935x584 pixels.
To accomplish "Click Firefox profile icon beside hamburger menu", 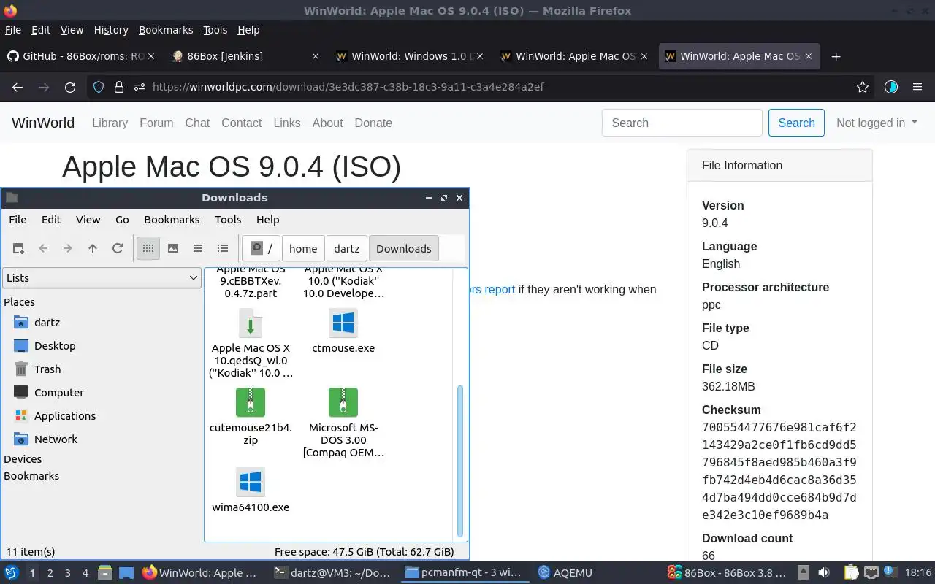I will pos(890,87).
